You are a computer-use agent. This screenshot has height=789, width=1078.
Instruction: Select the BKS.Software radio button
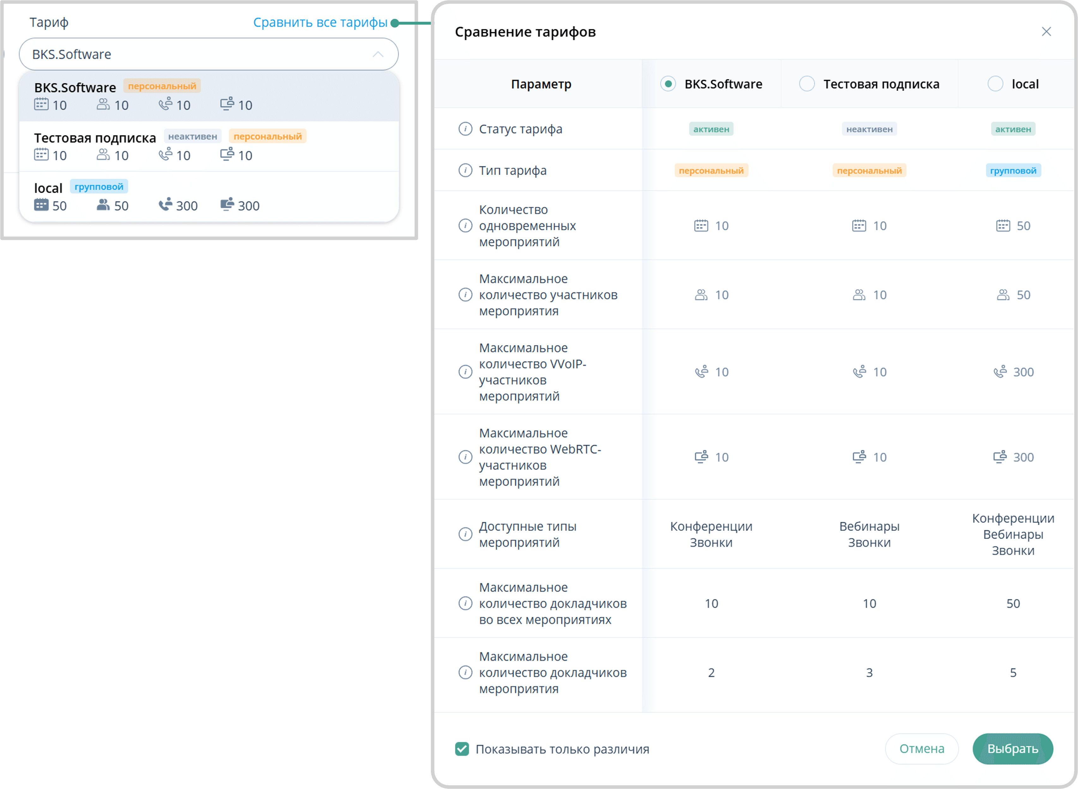pyautogui.click(x=668, y=84)
